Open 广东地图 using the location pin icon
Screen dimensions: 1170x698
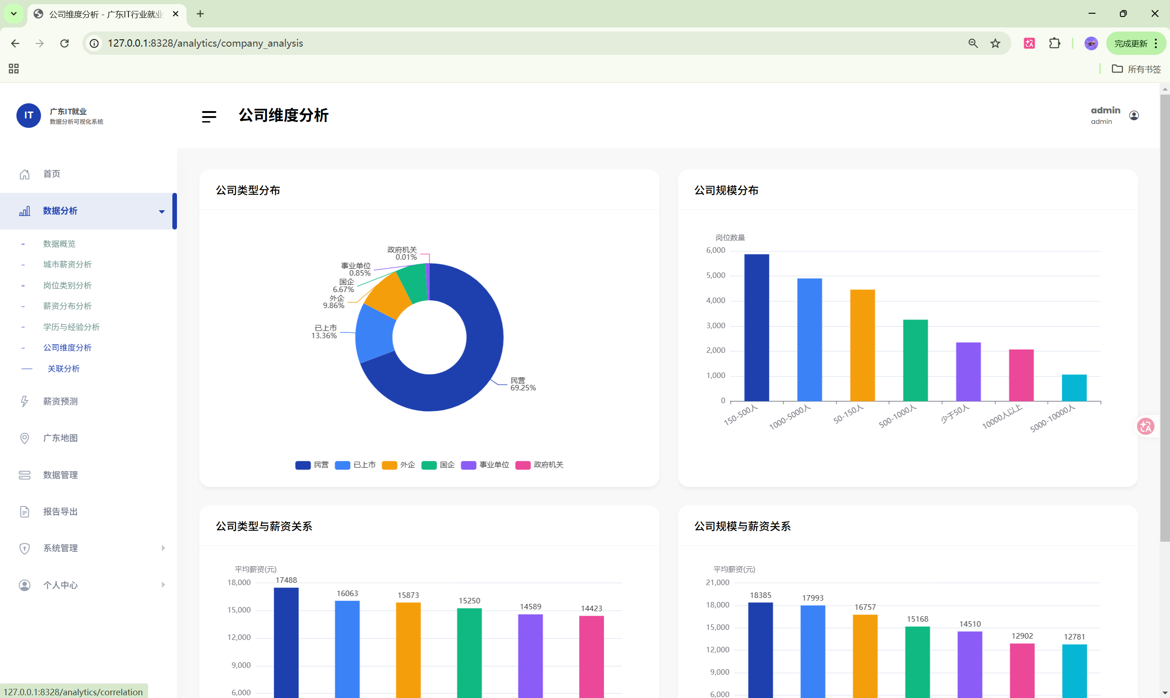(25, 438)
